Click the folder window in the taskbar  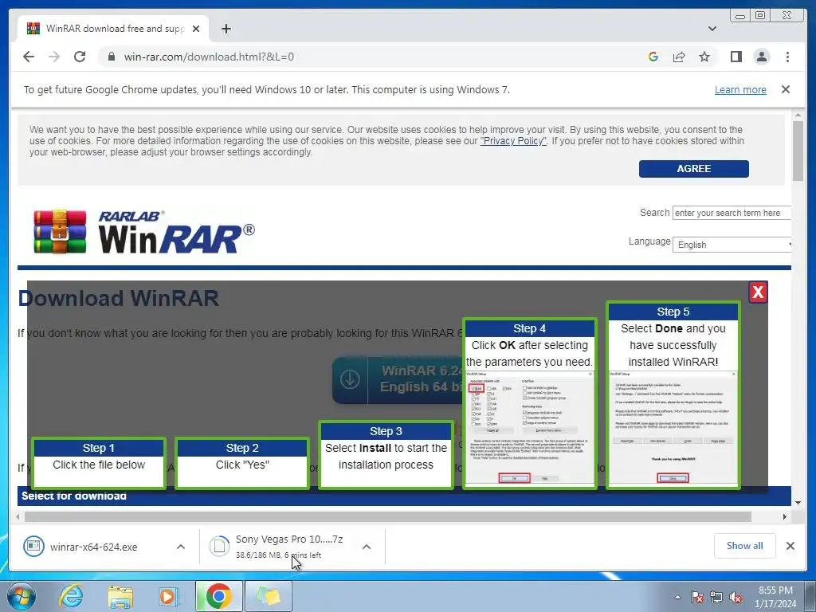pyautogui.click(x=268, y=596)
